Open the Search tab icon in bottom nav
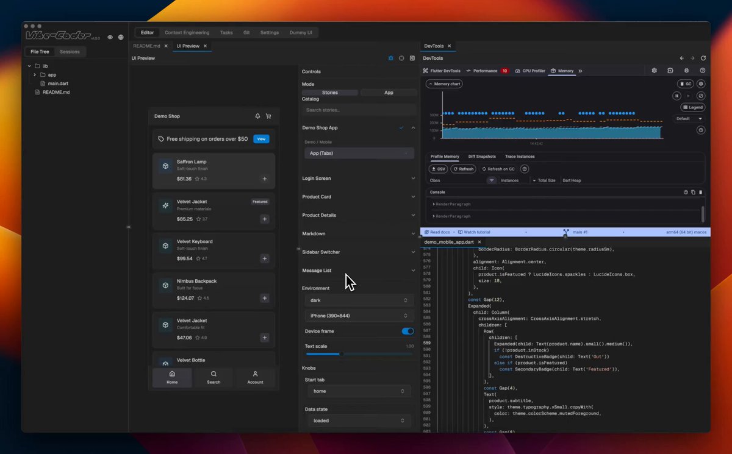732x454 pixels. click(213, 374)
